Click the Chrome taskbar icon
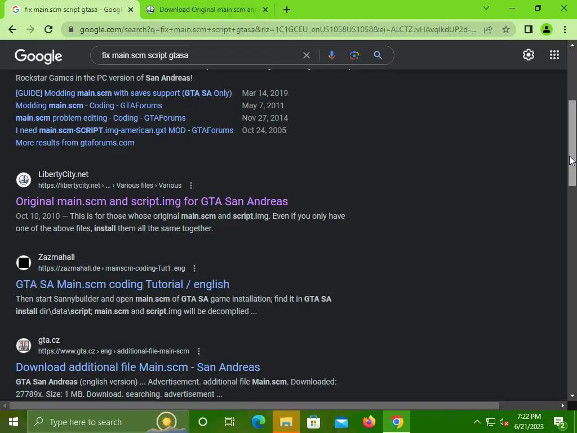The height and width of the screenshot is (433, 577). (397, 422)
